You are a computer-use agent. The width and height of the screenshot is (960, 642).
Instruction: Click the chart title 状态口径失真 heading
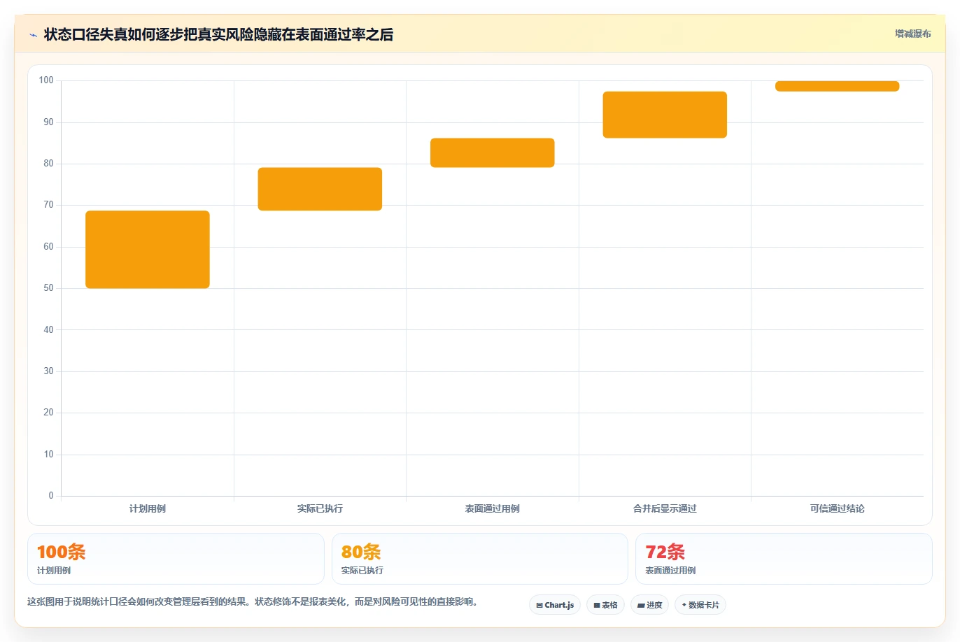(x=218, y=34)
